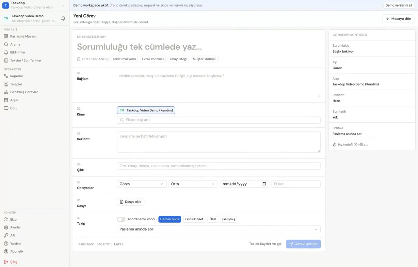418x267 pixels.
Task: Click the Görevi gönder button
Action: pyautogui.click(x=303, y=244)
